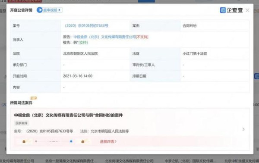Click the play icon in 庭审视频 button
Image resolution: width=259 pixels, height=163 pixels.
point(39,10)
